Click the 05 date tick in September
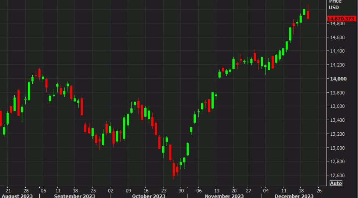Screen dimensions: 358x198 (x=43, y=190)
